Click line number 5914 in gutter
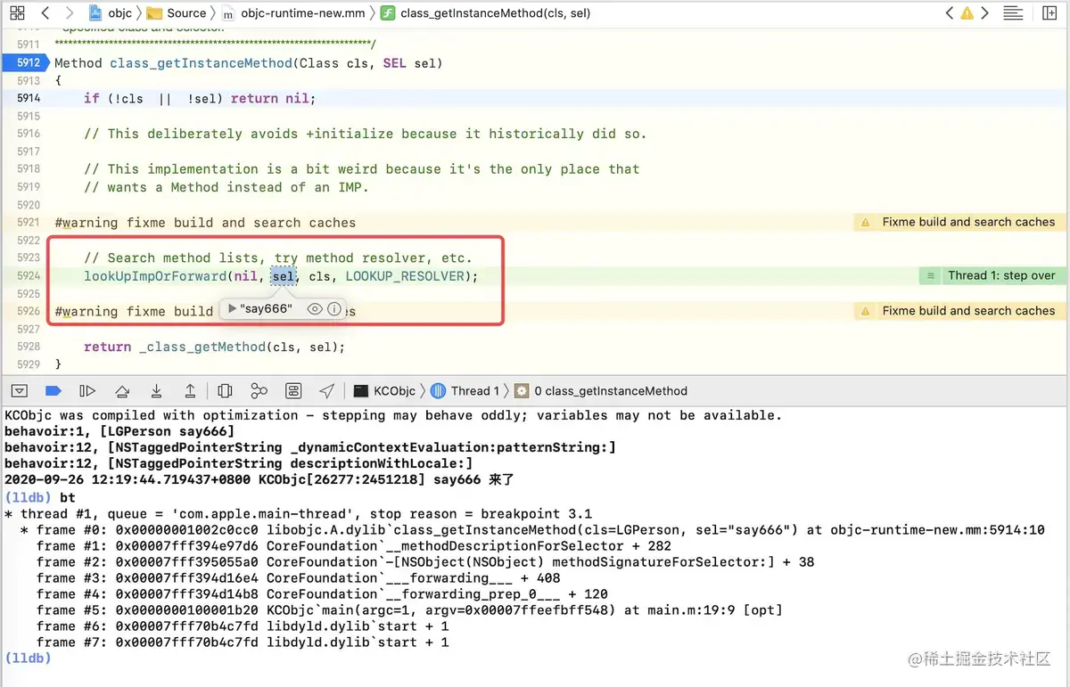 (28, 98)
